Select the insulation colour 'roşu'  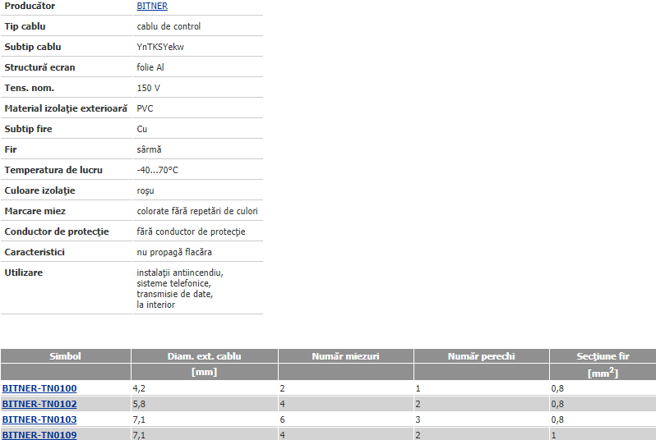(x=146, y=190)
